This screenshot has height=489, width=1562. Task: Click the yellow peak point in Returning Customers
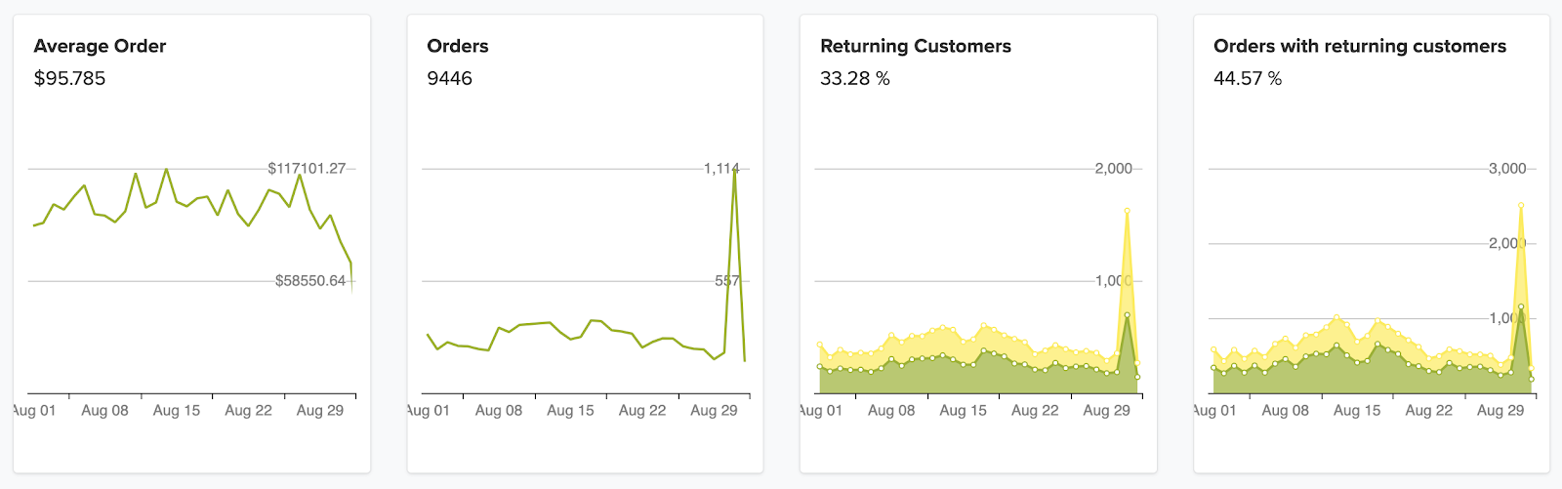(1128, 210)
